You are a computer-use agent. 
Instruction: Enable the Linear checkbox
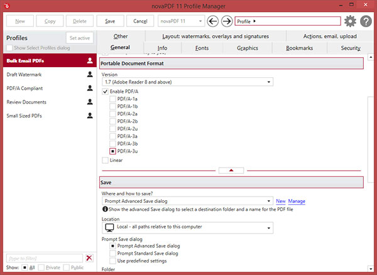pyautogui.click(x=105, y=160)
